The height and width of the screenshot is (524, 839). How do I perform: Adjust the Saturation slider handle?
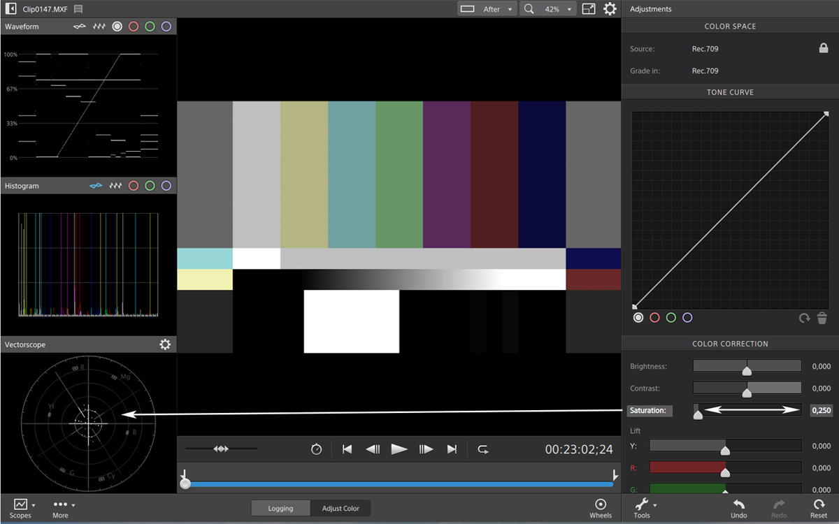coord(698,415)
